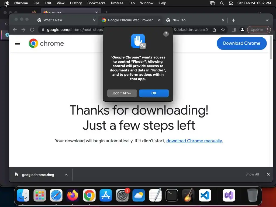
Task: Open the File menu
Action: (x=36, y=3)
